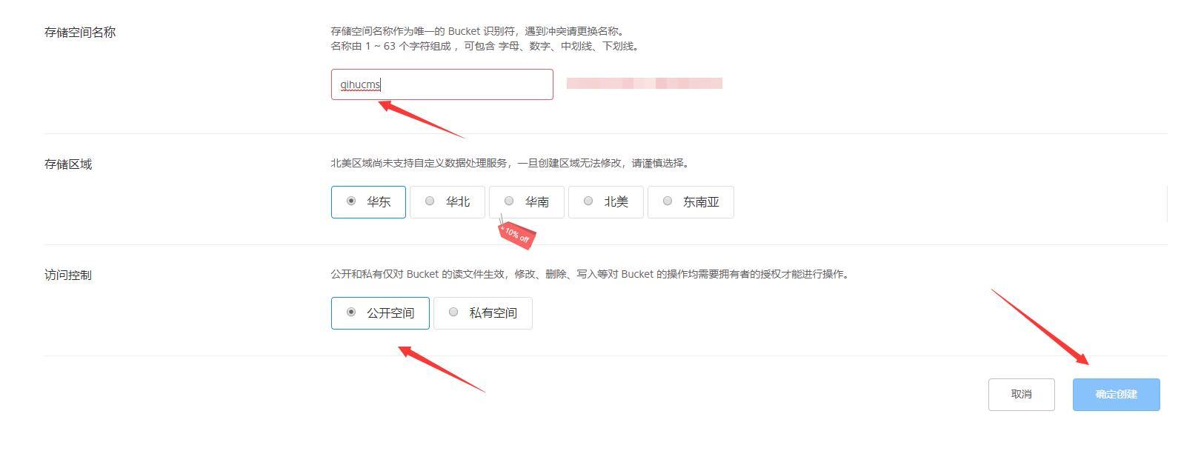
Task: Click the 10% off red discount tag
Action: coord(516,235)
